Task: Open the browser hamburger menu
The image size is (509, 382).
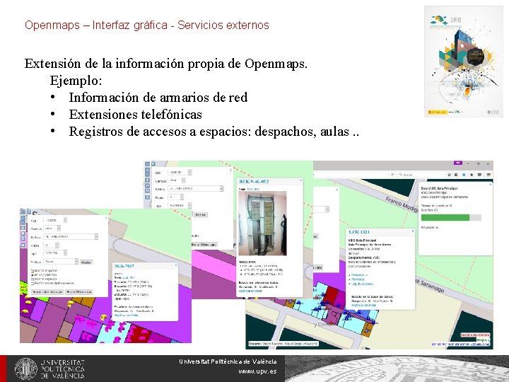Action: 489,175
